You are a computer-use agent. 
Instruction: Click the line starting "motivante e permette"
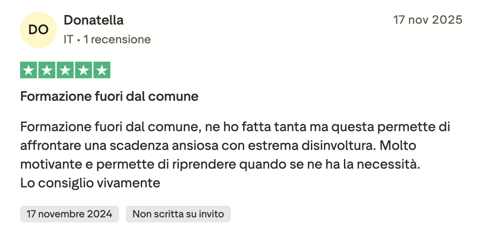click(x=219, y=164)
